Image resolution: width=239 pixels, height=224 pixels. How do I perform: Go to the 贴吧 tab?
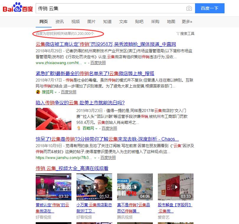pyautogui.click(x=139, y=22)
